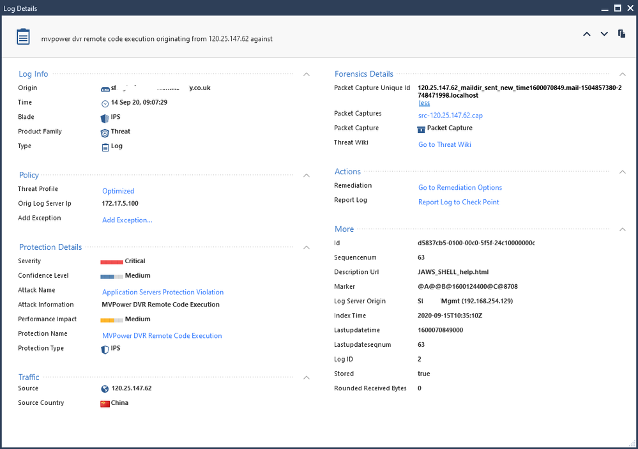Click the Threat icon beside Product Family
Viewport: 638px width, 449px height.
(x=105, y=133)
